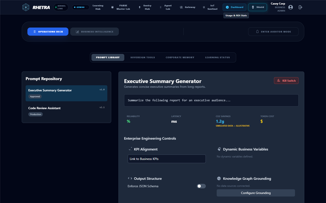Image resolution: width=326 pixels, height=203 pixels.
Task: Click the Shield icon in the header
Action: [253, 7]
